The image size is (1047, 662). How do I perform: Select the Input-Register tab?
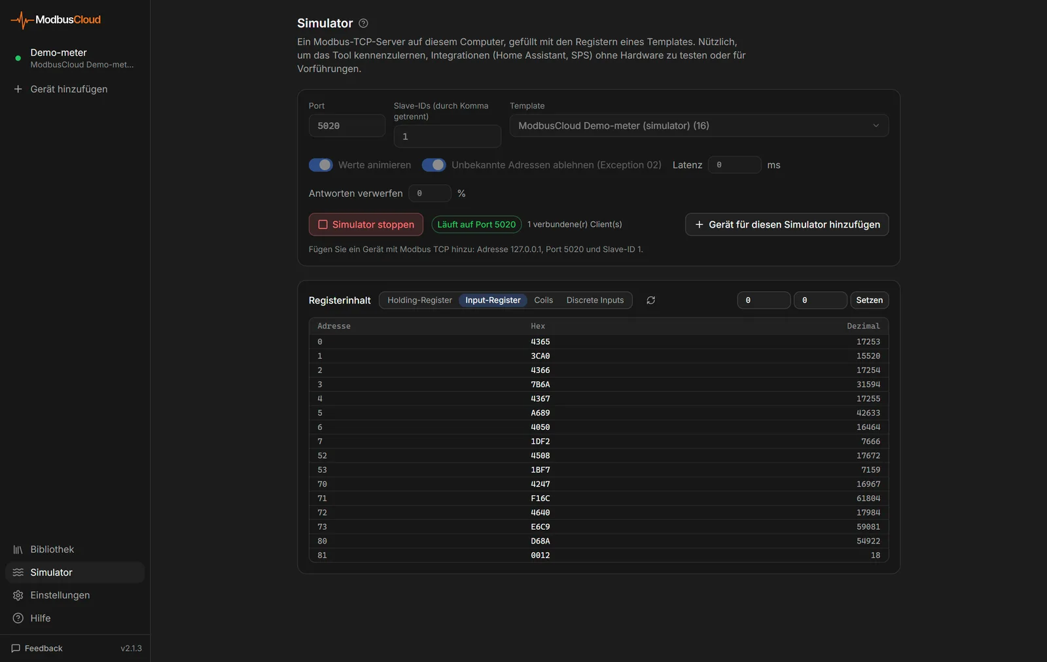[x=493, y=300]
